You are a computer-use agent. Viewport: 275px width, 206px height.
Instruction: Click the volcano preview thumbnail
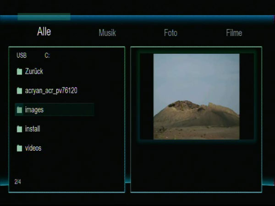click(x=197, y=97)
